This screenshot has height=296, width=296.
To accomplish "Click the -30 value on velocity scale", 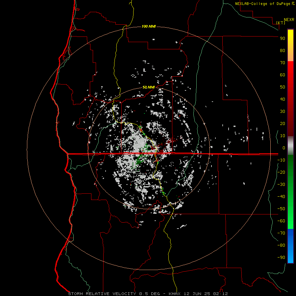I will 281,185.
